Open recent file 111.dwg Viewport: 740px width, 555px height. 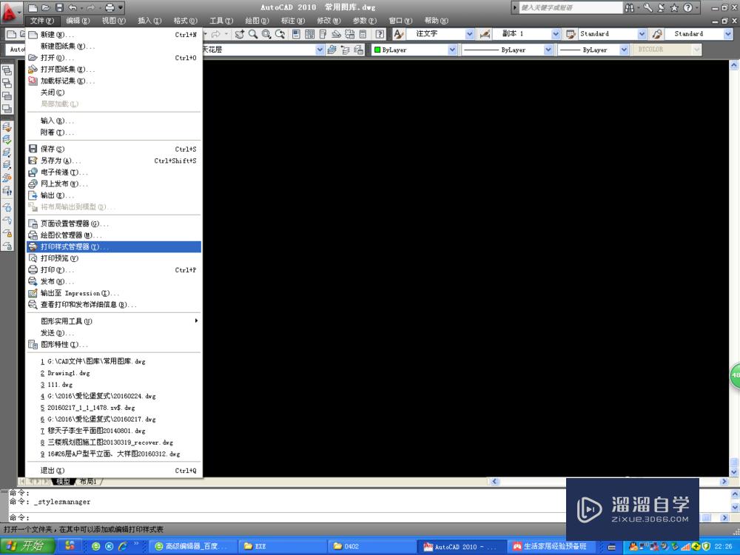(x=114, y=385)
